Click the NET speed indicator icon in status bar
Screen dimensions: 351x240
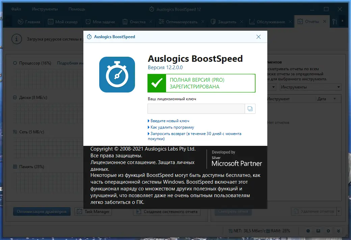230,231
